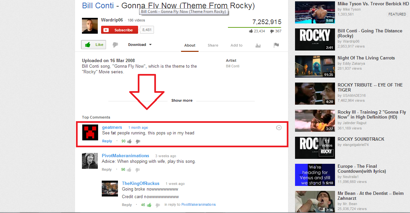Expand the description with Show more
The width and height of the screenshot is (410, 213).
(x=182, y=100)
